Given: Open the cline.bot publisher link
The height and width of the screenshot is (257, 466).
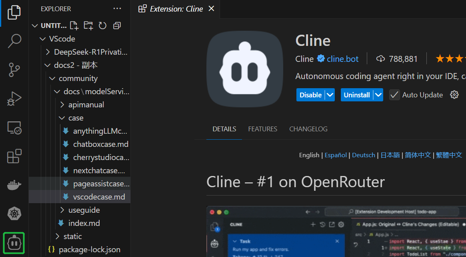Looking at the screenshot, I should (x=342, y=59).
